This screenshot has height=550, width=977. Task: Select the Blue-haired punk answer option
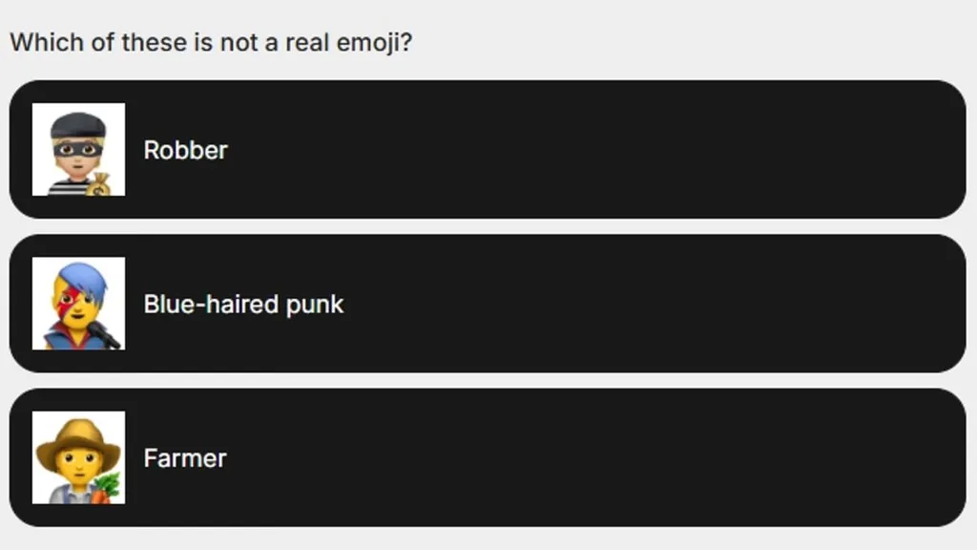[488, 305]
